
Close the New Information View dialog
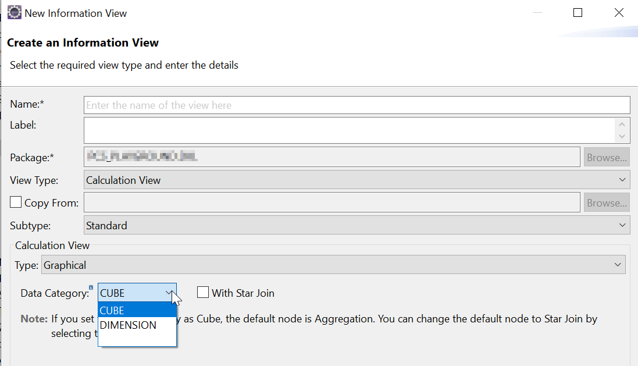pos(619,13)
